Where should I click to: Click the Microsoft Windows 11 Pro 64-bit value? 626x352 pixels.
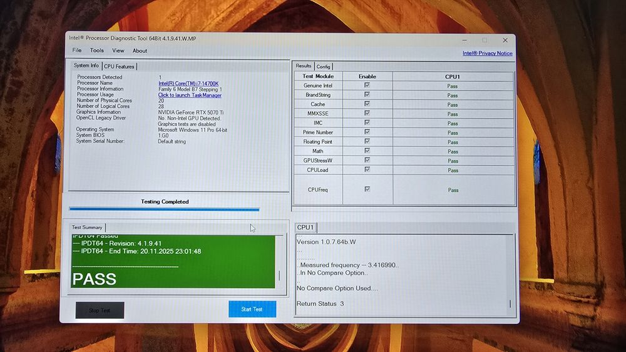tap(192, 130)
